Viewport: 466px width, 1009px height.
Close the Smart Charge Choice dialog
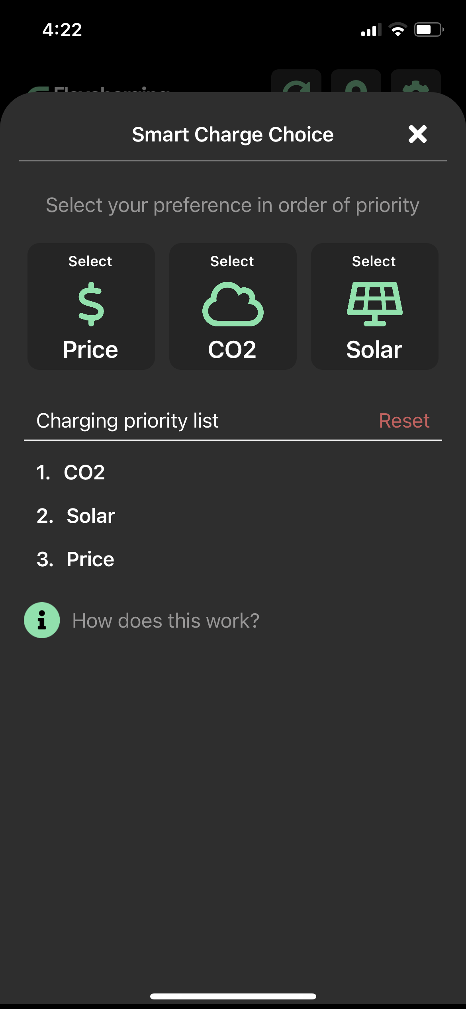point(417,134)
